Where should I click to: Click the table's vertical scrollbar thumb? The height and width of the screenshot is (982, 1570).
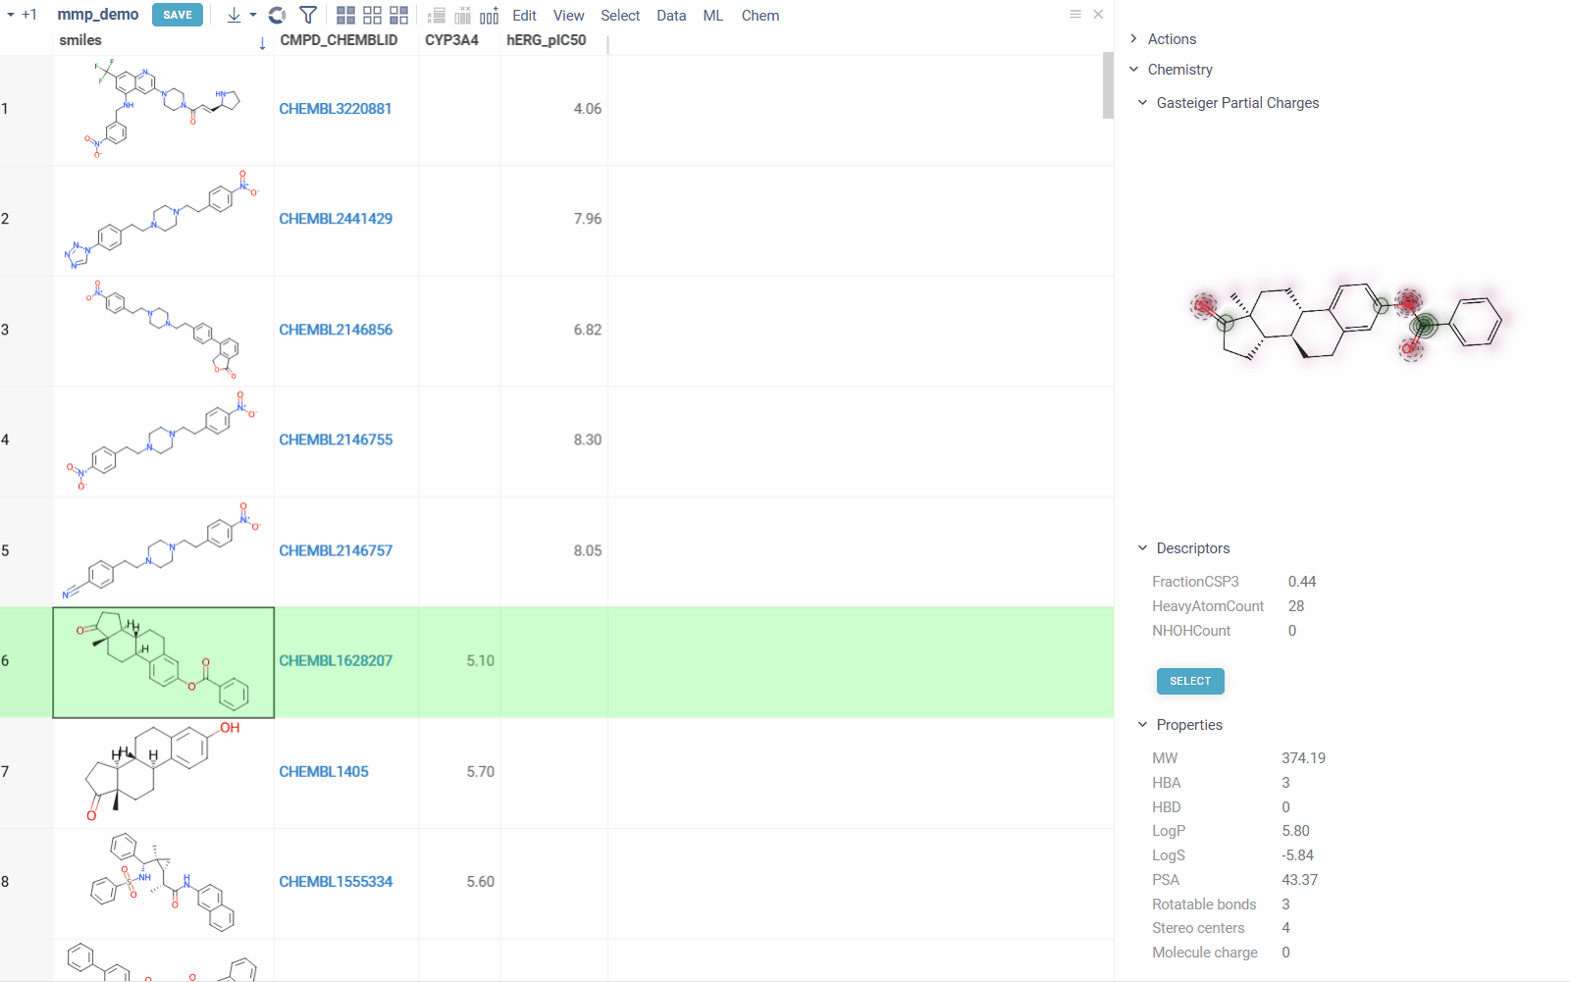(1108, 85)
